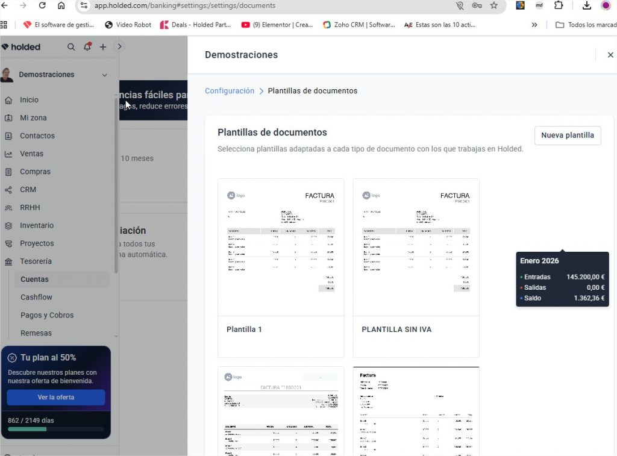Image resolution: width=617 pixels, height=456 pixels.
Task: Open Cashflow in the Tesorería section
Action: 37,297
